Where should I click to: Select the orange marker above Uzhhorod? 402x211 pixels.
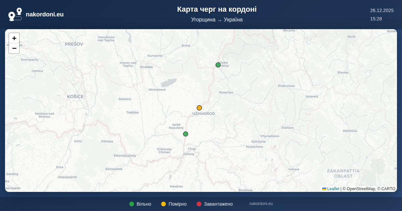(199, 108)
